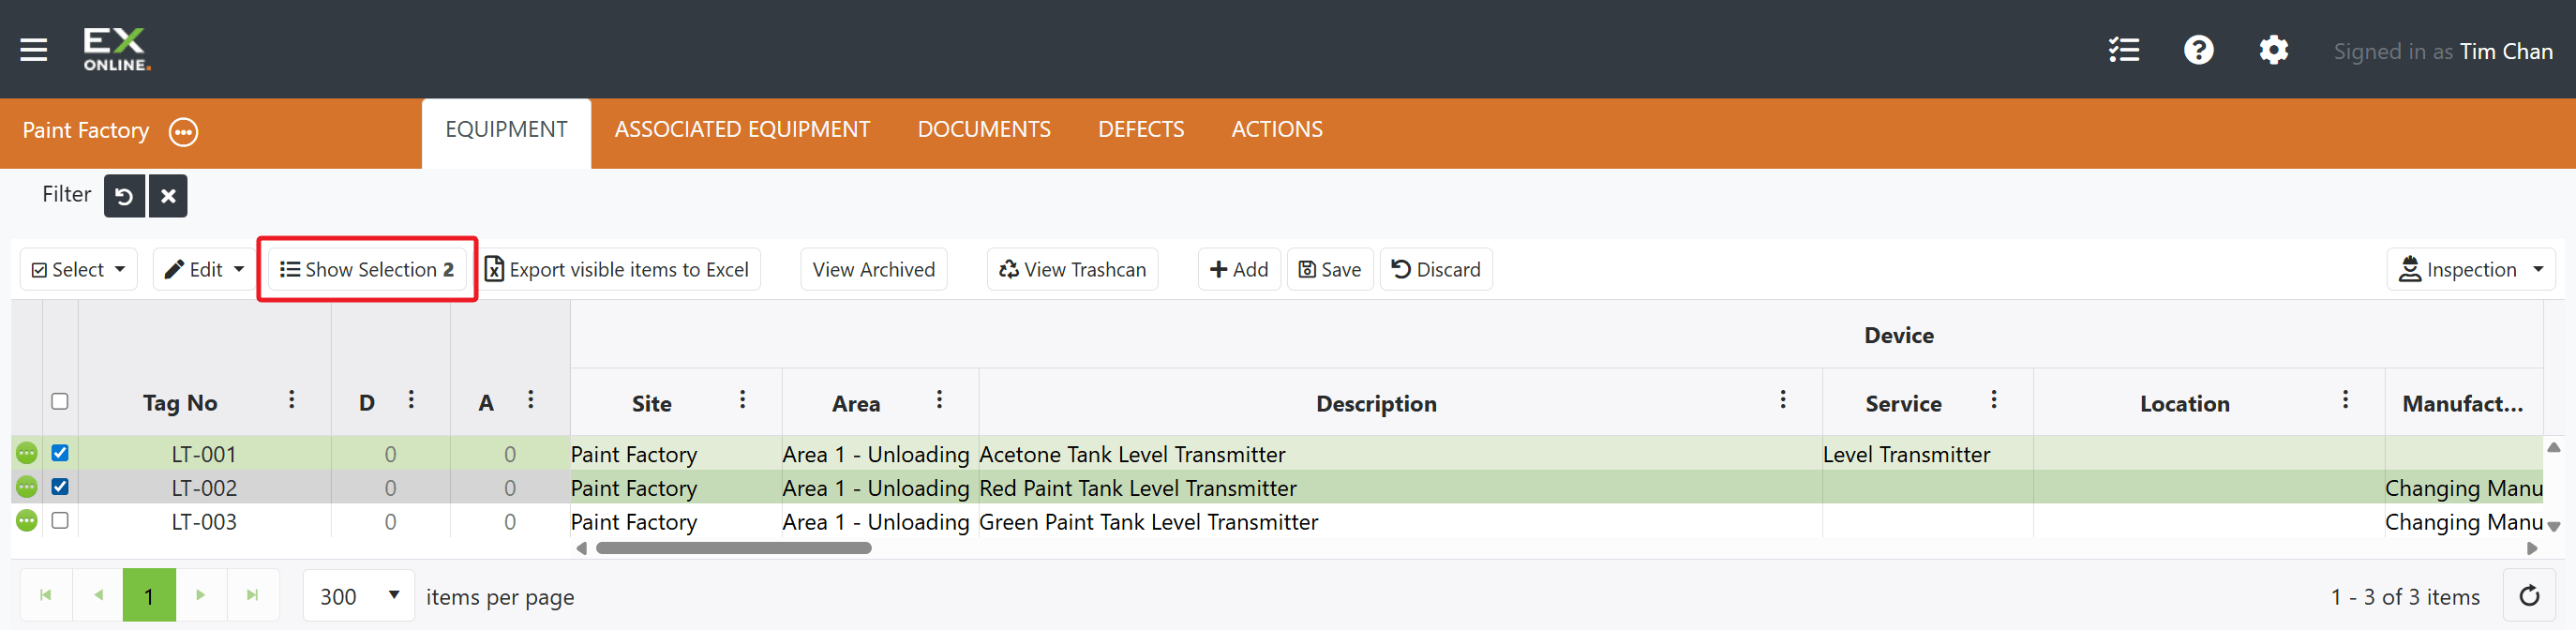Open Area column options menu

click(939, 400)
